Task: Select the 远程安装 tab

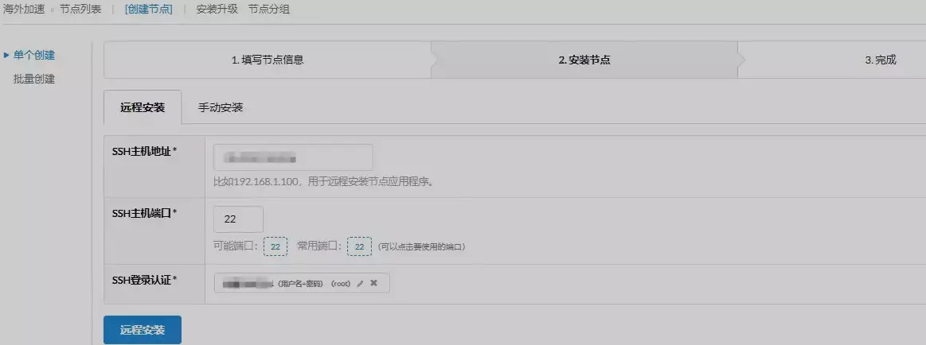Action: click(x=143, y=107)
